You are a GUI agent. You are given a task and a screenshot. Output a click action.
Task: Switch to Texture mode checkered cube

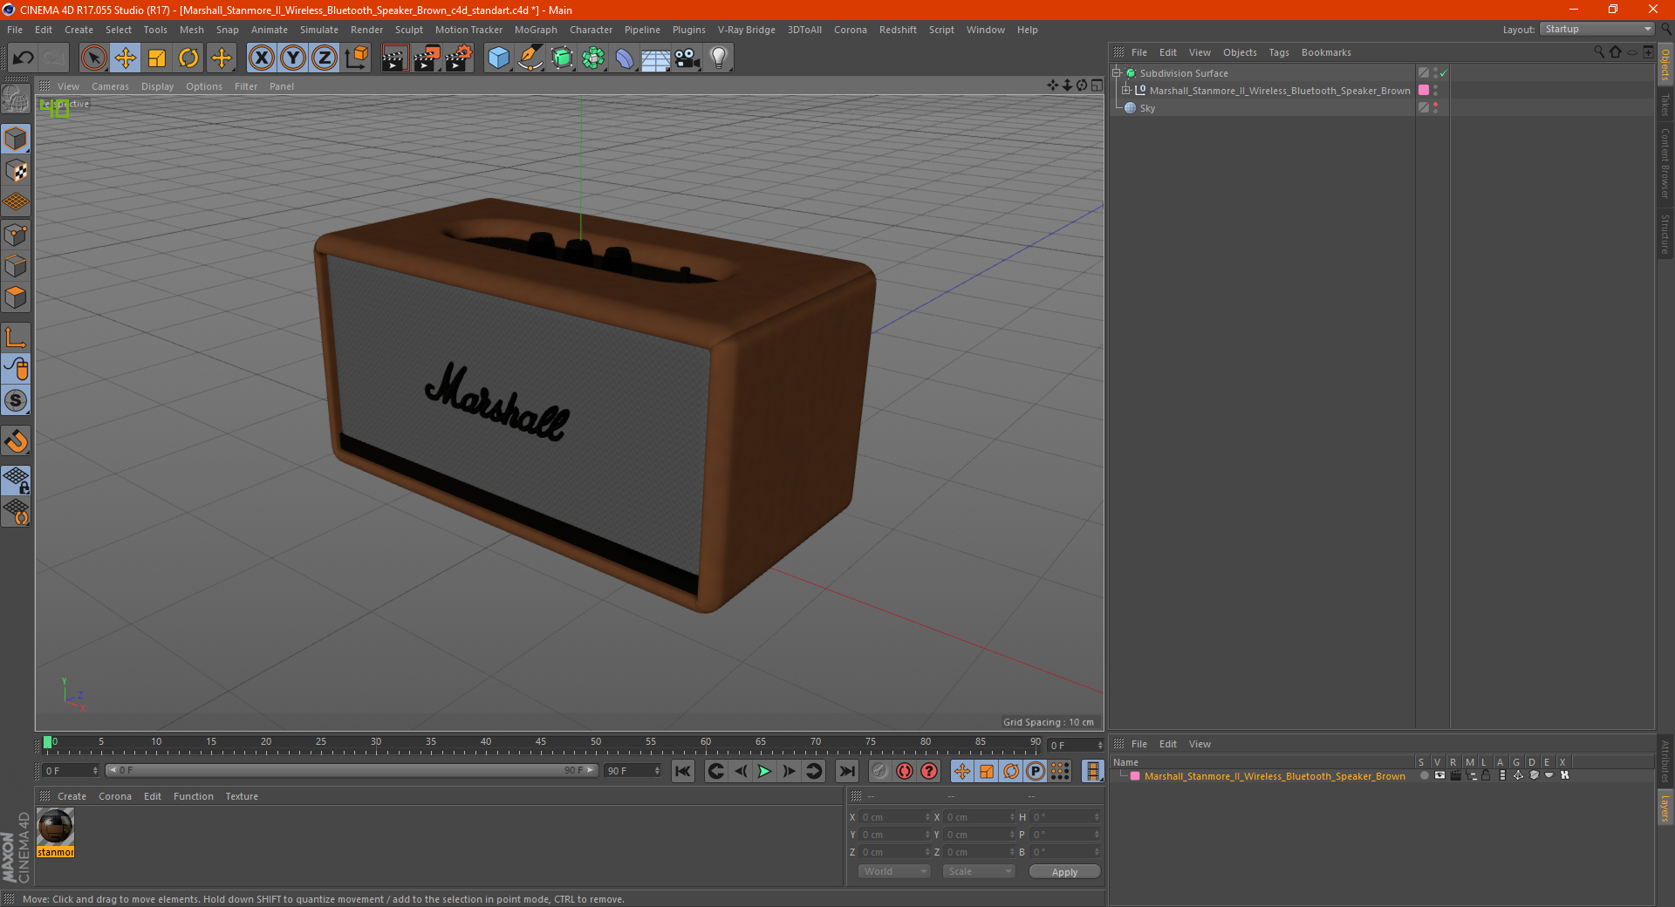(x=17, y=171)
